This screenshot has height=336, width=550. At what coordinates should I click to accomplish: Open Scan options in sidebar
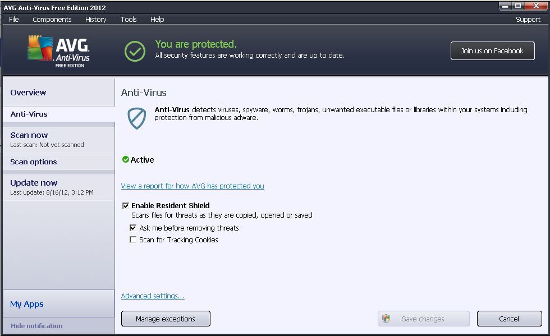tap(58, 162)
